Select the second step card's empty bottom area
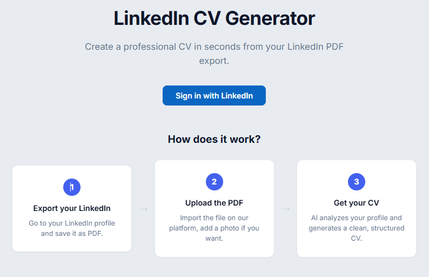Screen dimensions: 429x277 [215, 249]
